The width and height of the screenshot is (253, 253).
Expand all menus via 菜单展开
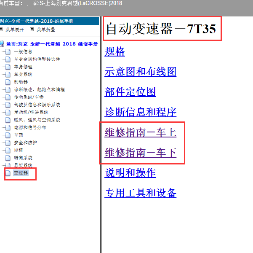click(14, 30)
